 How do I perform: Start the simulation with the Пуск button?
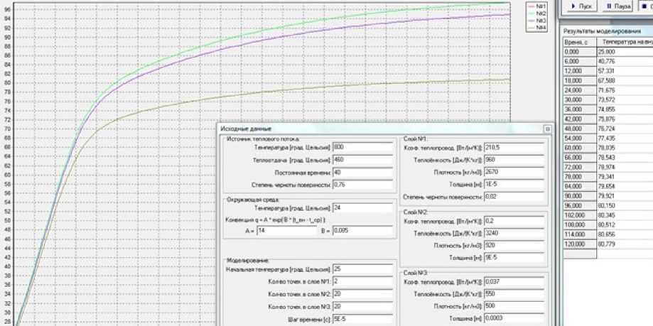pos(582,6)
